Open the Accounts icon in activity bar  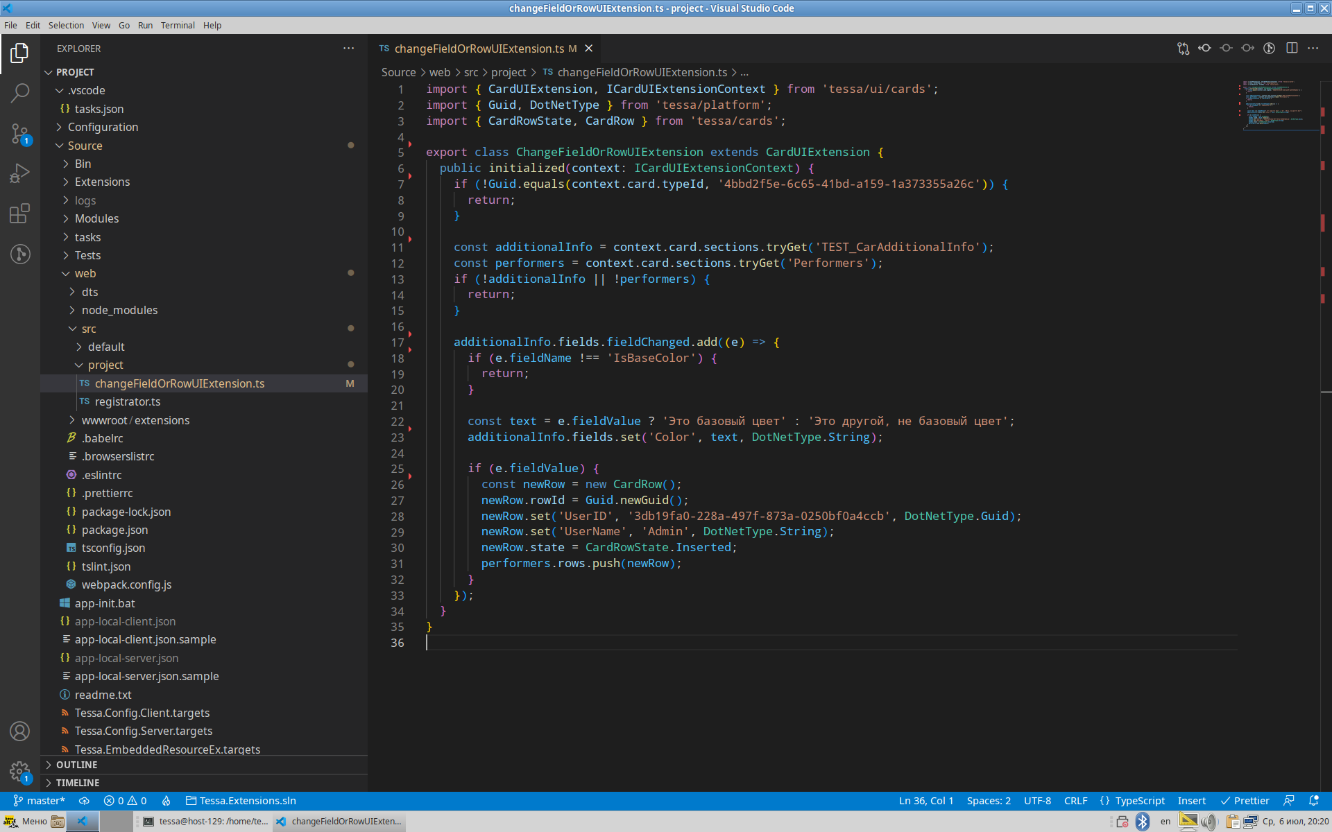pyautogui.click(x=20, y=731)
